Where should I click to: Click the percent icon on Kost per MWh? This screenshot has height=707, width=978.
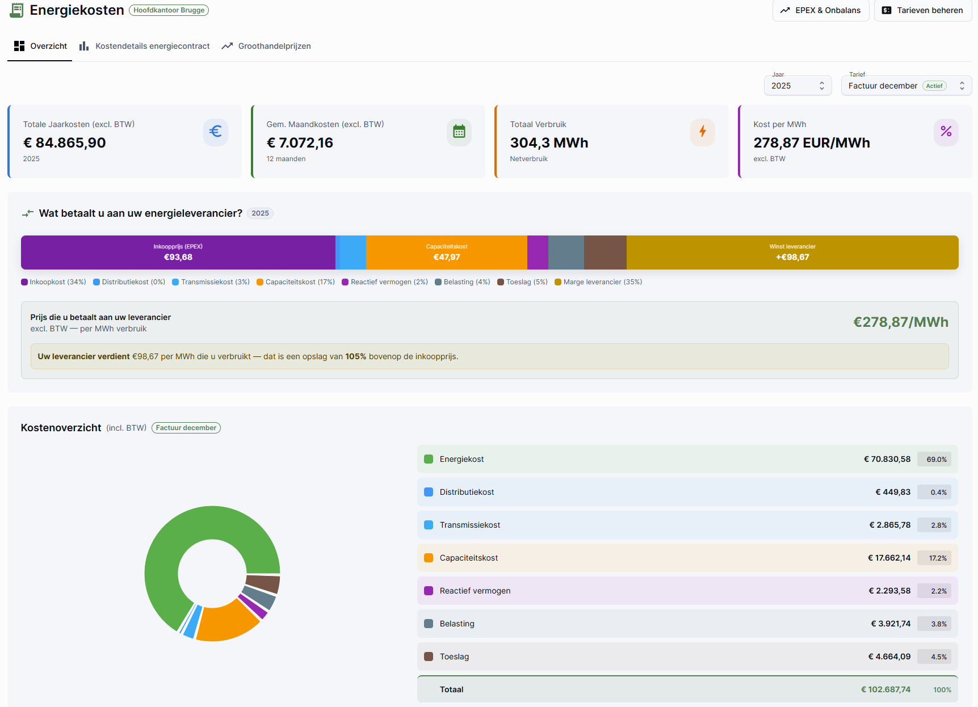pos(946,132)
